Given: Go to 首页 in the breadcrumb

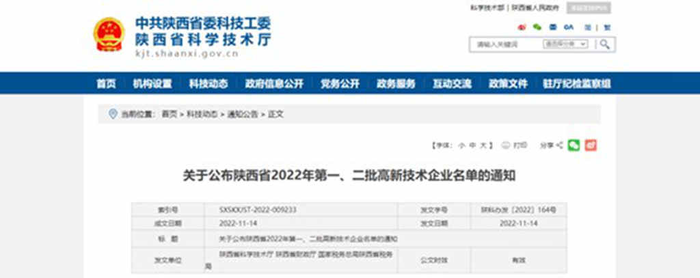Looking at the screenshot, I should click(170, 114).
